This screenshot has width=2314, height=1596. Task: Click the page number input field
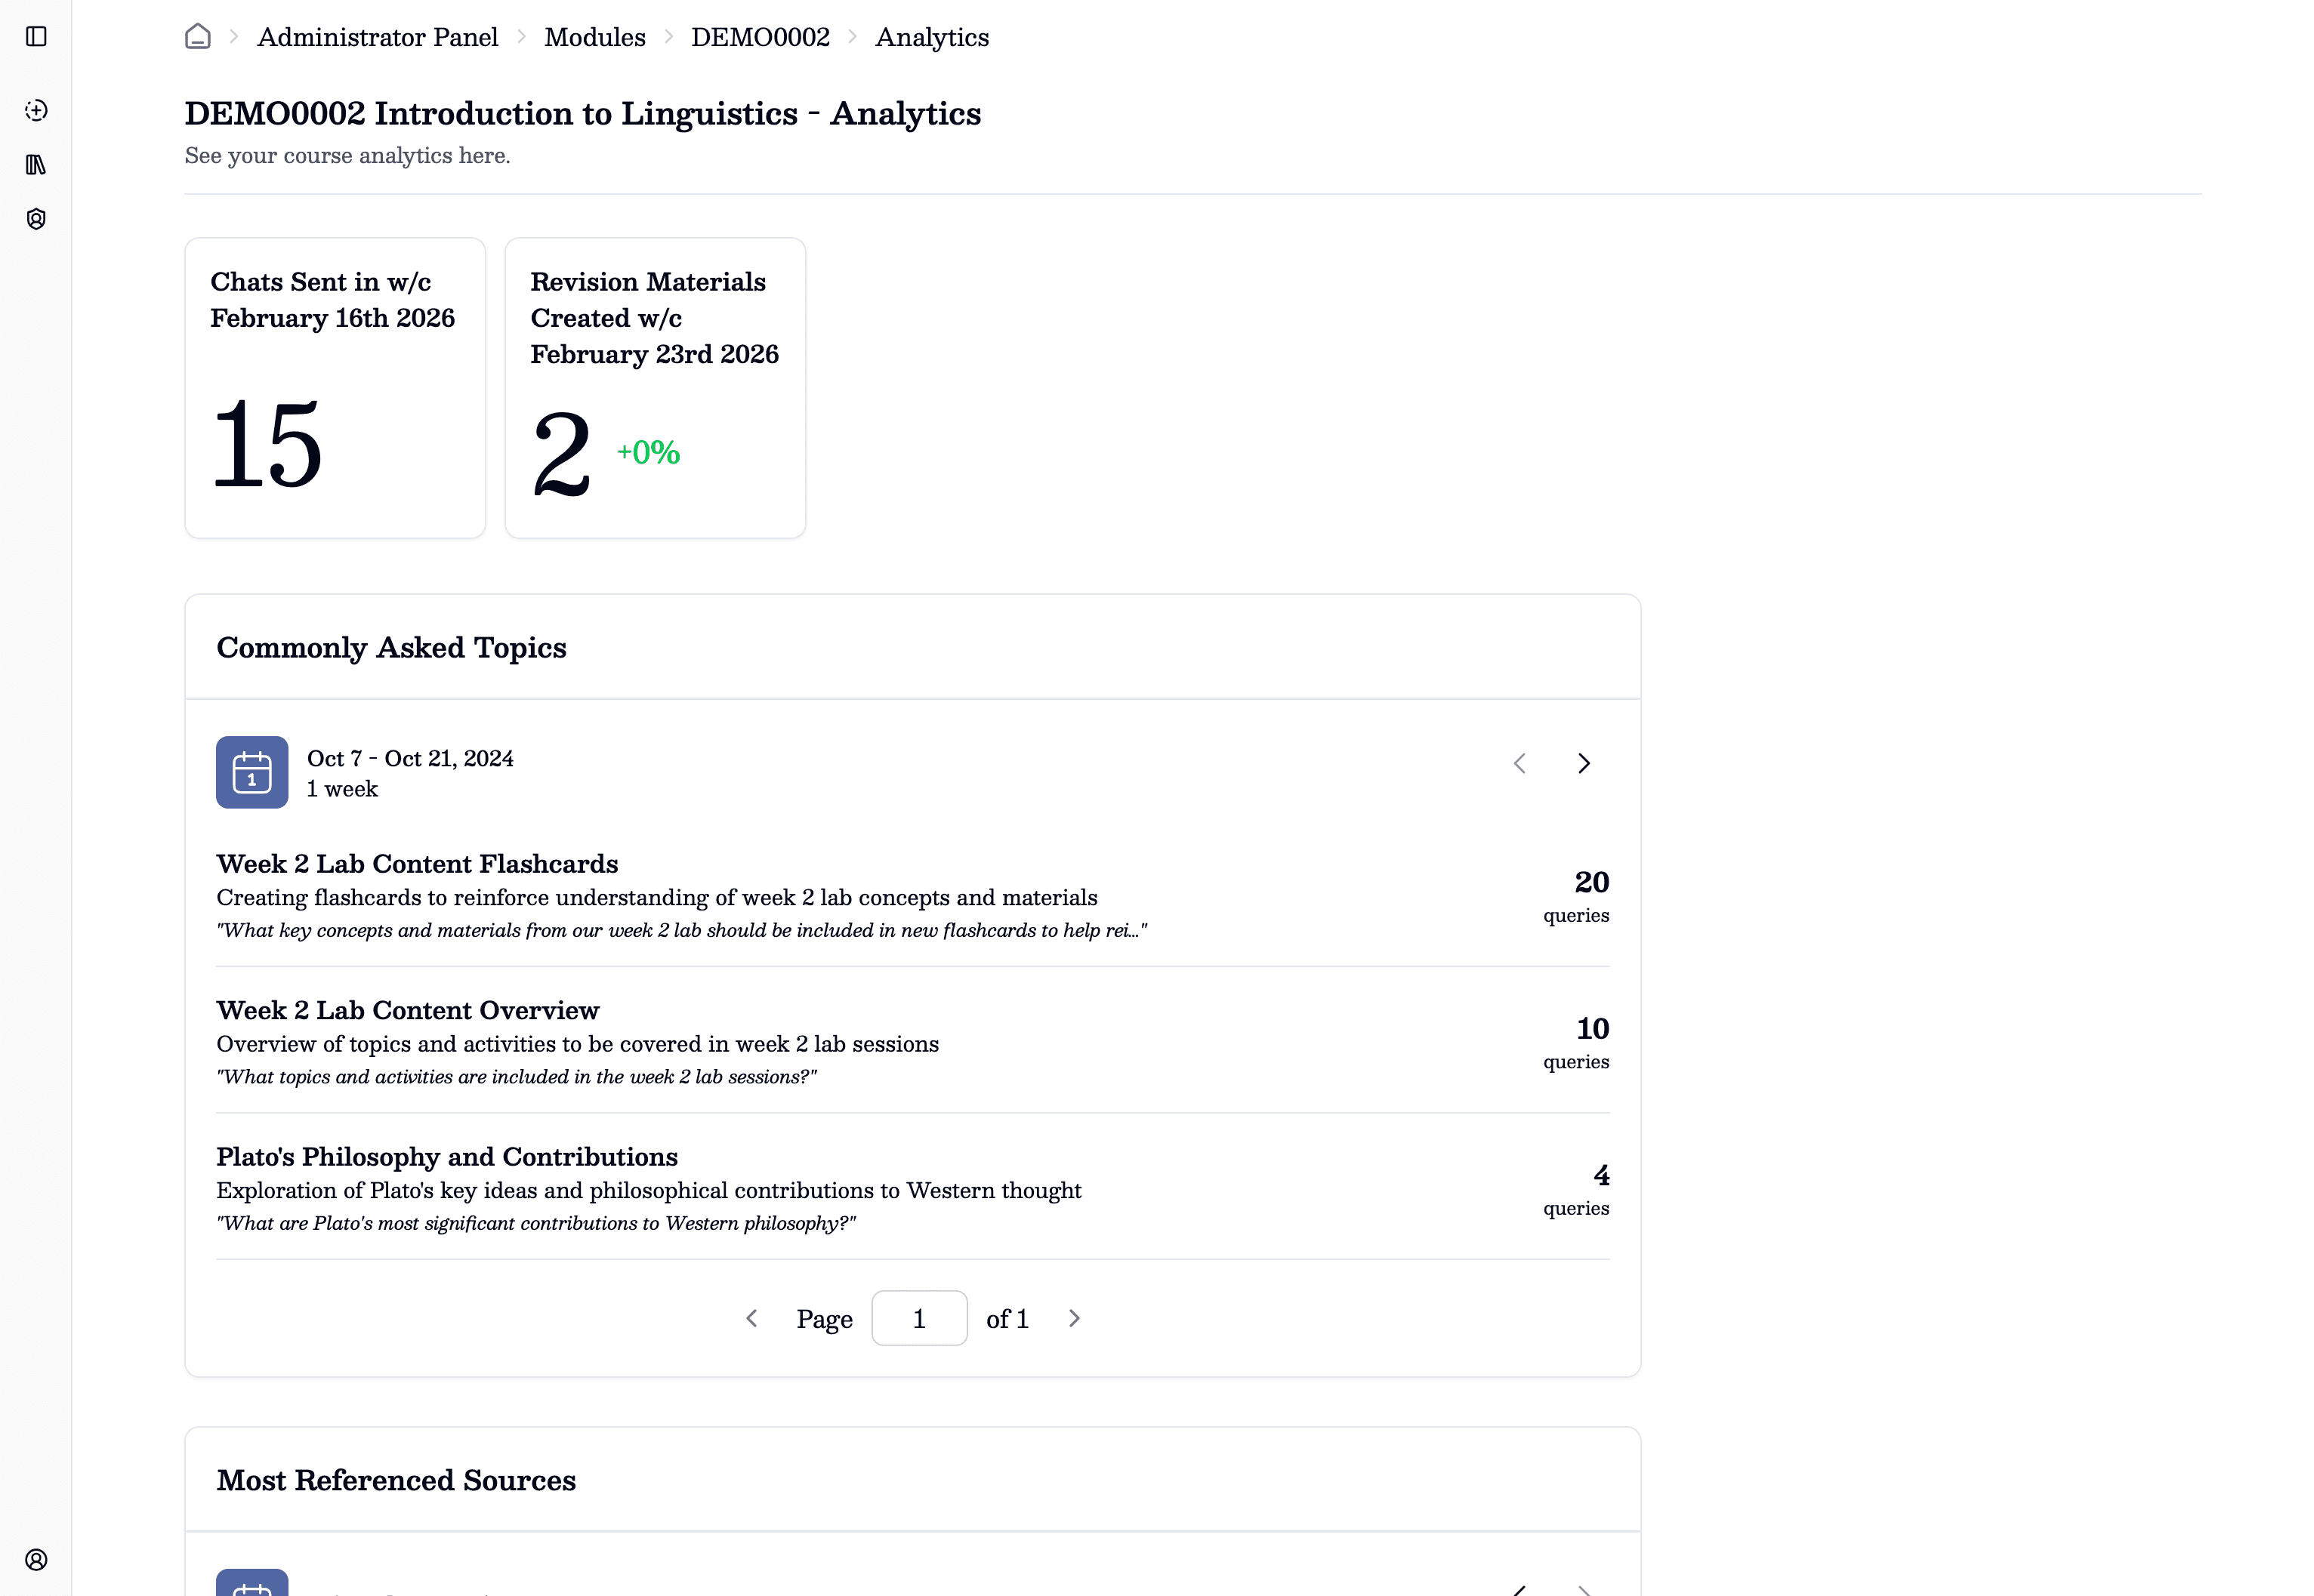918,1318
